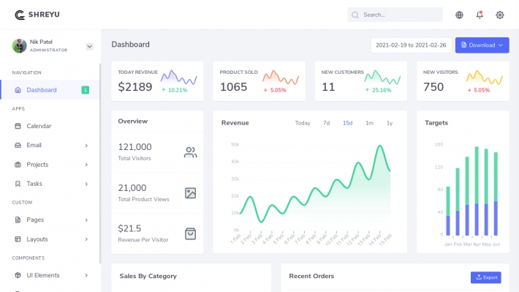Click the 1065 product sold value
This screenshot has height=292, width=519.
pyautogui.click(x=233, y=87)
